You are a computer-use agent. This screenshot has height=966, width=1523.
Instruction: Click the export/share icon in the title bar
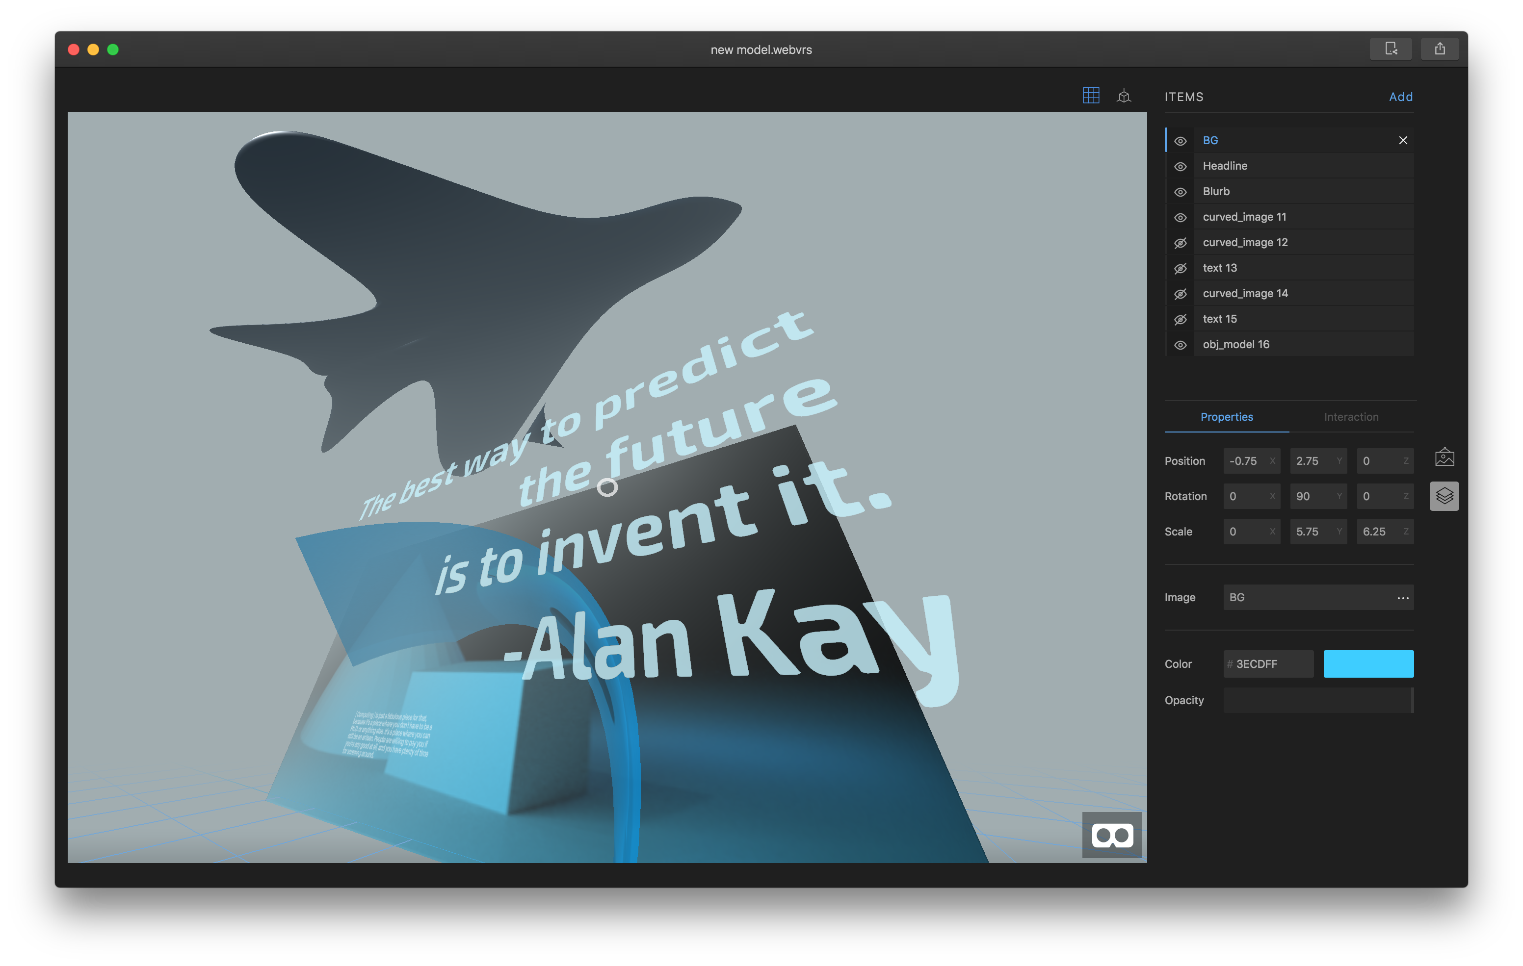pos(1440,49)
